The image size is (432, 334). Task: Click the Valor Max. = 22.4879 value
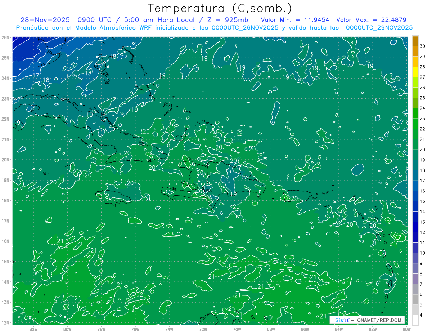click(x=372, y=20)
